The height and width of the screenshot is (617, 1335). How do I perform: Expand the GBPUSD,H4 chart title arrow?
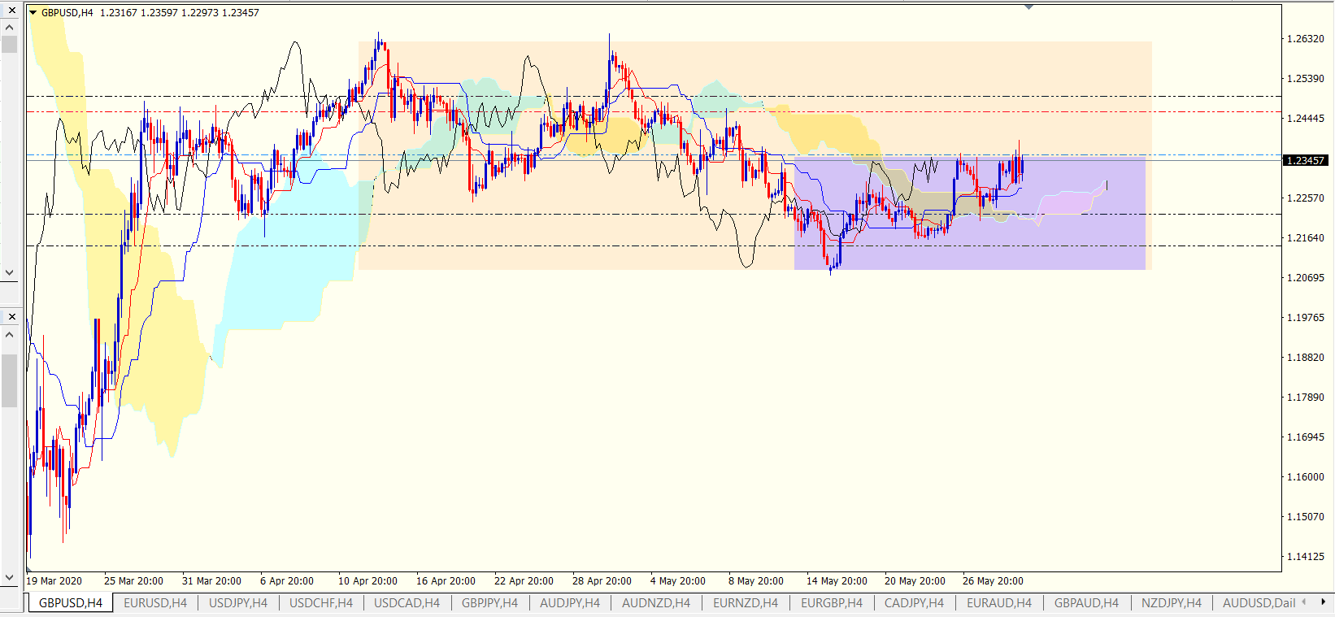tap(33, 13)
